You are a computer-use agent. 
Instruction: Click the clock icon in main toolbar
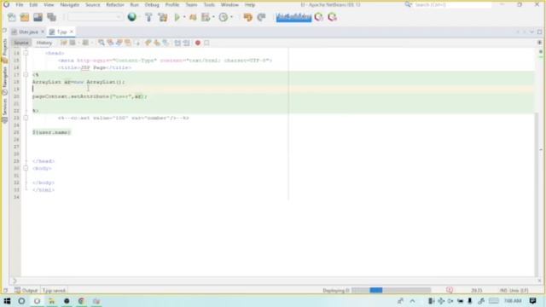(224, 17)
